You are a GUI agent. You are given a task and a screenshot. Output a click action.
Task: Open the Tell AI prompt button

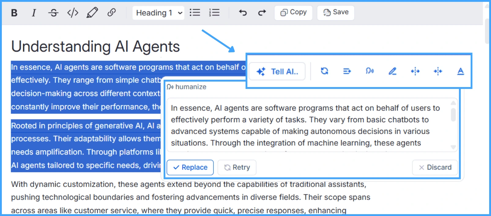(277, 71)
